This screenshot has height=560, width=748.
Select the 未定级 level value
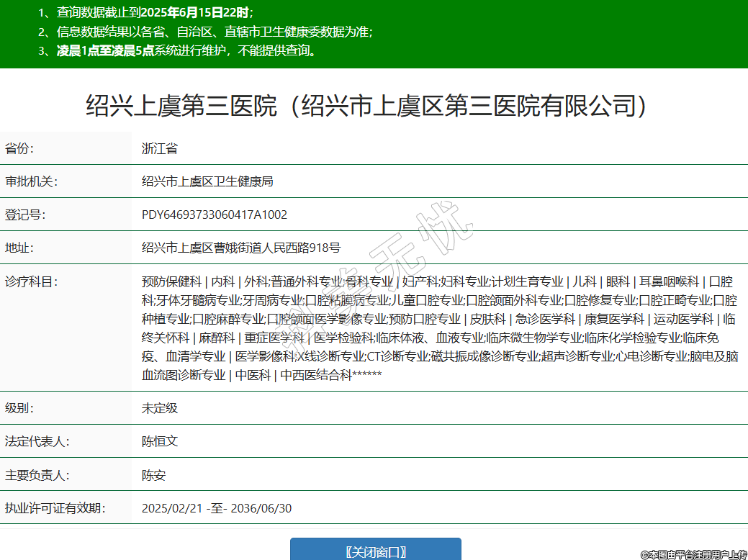[160, 408]
